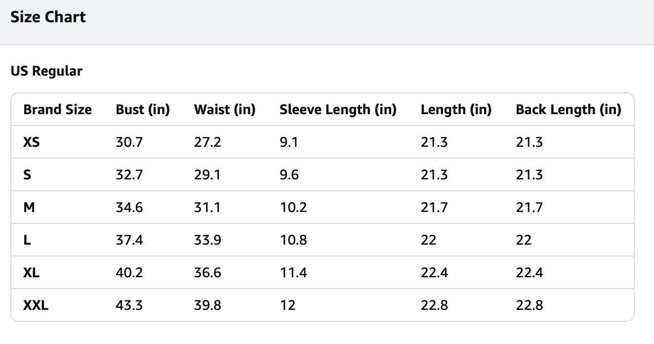Screen dimensions: 654x344
Task: Select the XL size row label
Action: click(x=31, y=273)
